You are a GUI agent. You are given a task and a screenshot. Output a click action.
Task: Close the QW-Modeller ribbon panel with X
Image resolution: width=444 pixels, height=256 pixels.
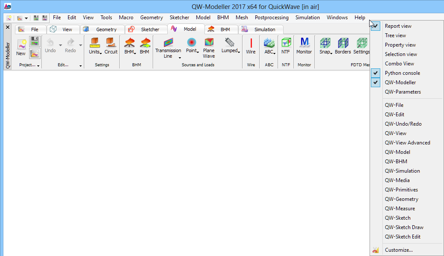click(8, 27)
